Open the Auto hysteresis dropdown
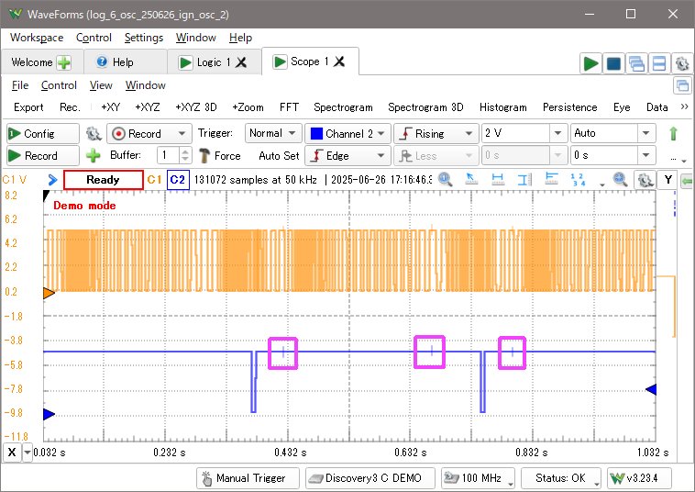The width and height of the screenshot is (695, 492). pyautogui.click(x=645, y=133)
